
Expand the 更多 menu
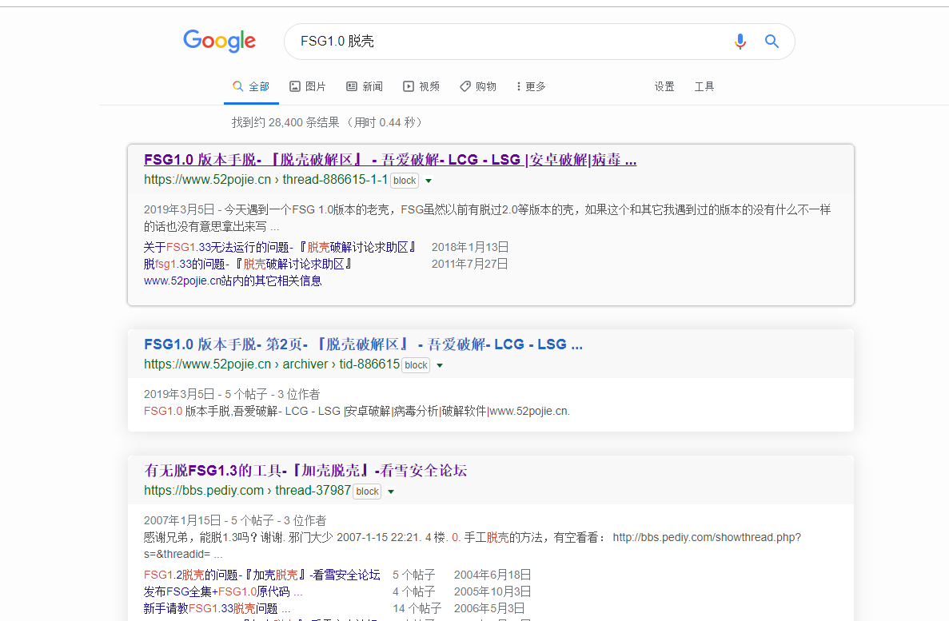532,86
